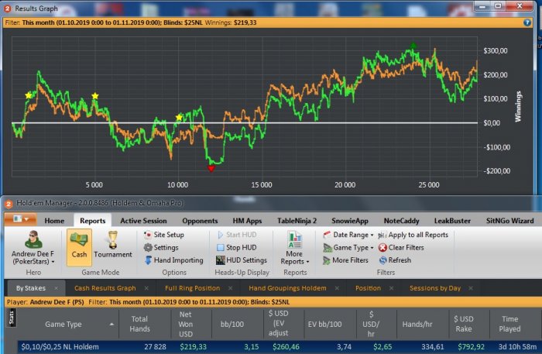Maximize the Results Graph window

click(x=498, y=5)
